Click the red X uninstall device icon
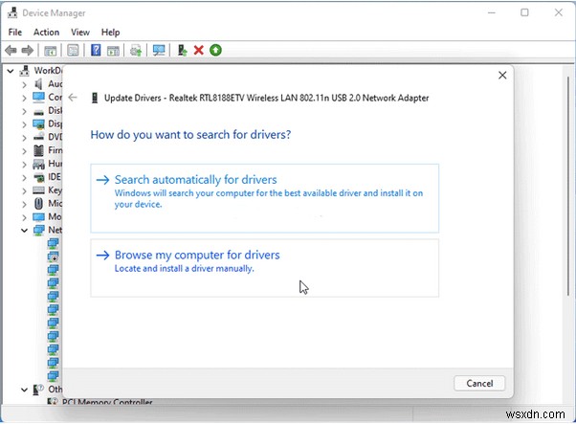Viewport: 576px width, 424px height. [199, 50]
